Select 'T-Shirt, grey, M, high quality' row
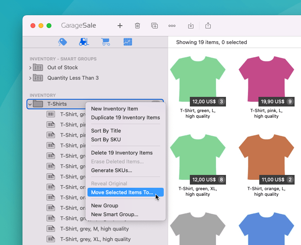The image size is (301, 245). tap(94, 229)
